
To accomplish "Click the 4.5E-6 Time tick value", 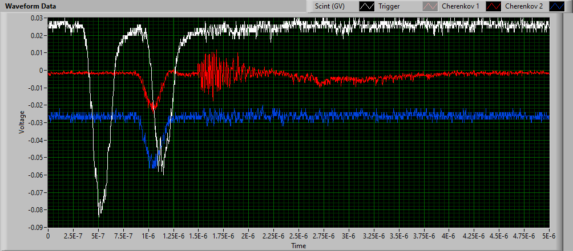I will [499, 235].
